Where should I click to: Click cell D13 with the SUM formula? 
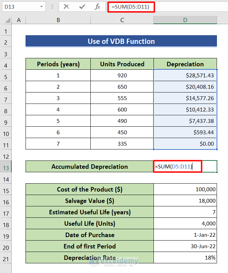coord(185,167)
